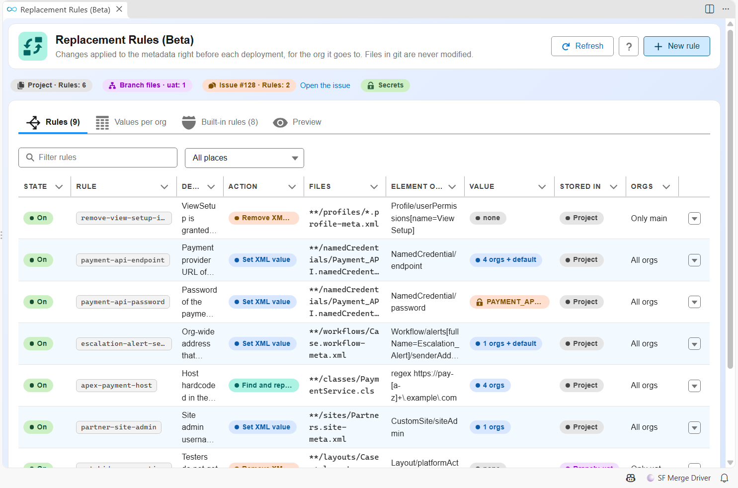Open the All places dropdown
Image resolution: width=738 pixels, height=488 pixels.
point(245,158)
